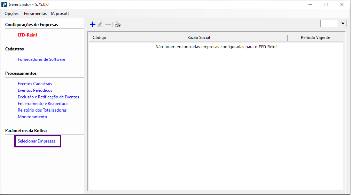Minimize the Gerenciador window
The width and height of the screenshot is (351, 195).
[310, 5]
